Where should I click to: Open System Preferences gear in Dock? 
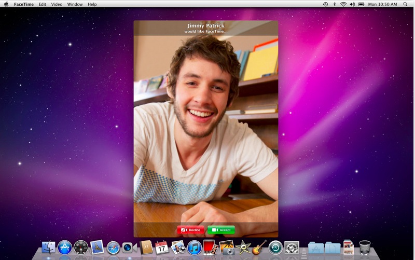(292, 248)
